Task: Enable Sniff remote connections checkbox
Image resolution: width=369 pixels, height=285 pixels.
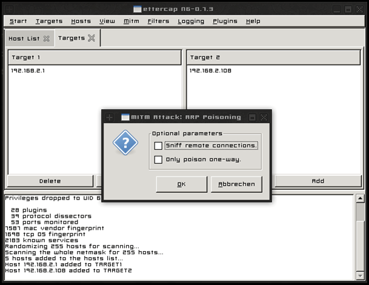Action: 158,146
